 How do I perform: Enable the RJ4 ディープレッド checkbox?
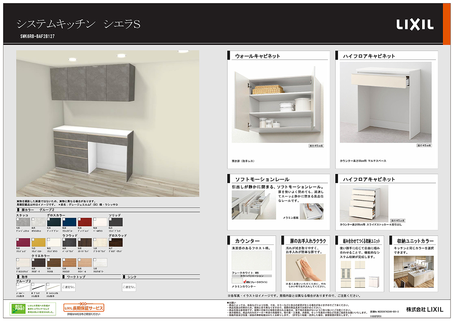pyautogui.click(x=80, y=220)
